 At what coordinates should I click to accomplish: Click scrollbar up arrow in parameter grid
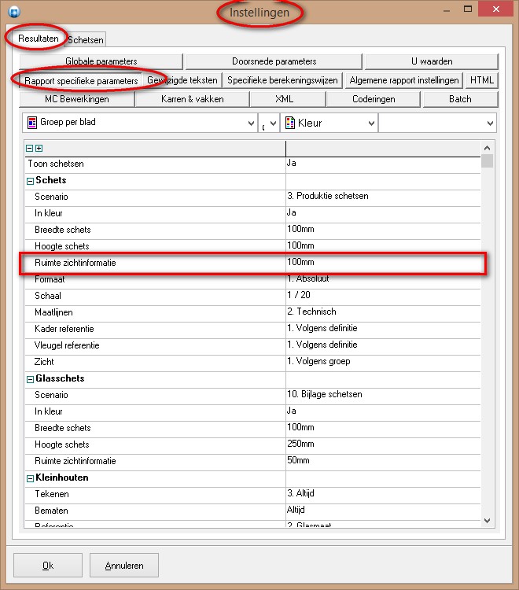(487, 148)
